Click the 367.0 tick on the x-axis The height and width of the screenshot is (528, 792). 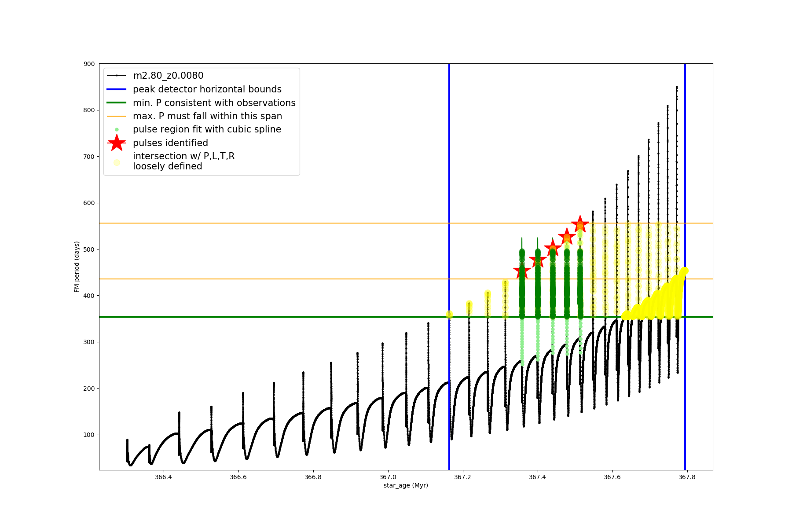(388, 477)
